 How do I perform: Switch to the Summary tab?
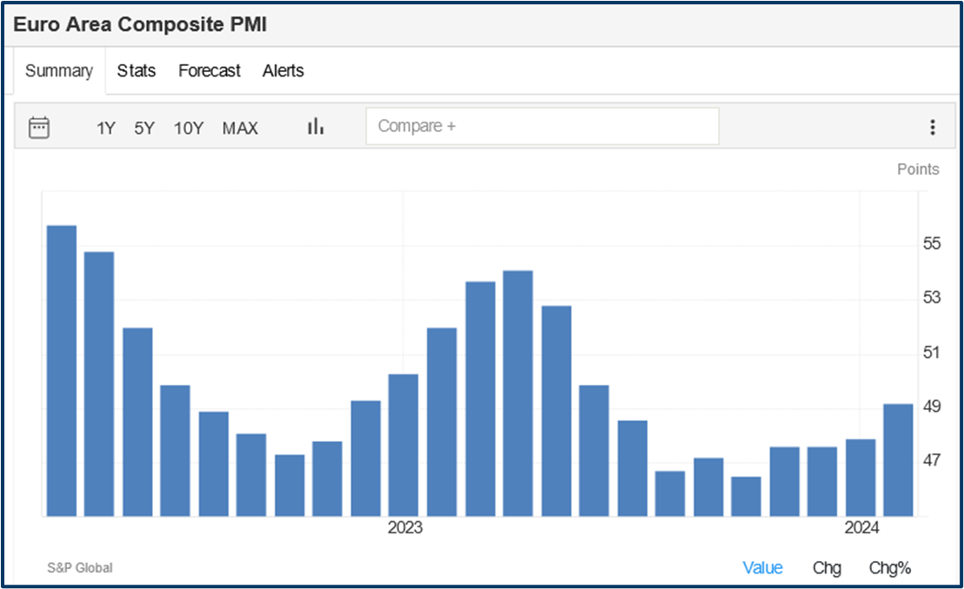click(x=59, y=71)
